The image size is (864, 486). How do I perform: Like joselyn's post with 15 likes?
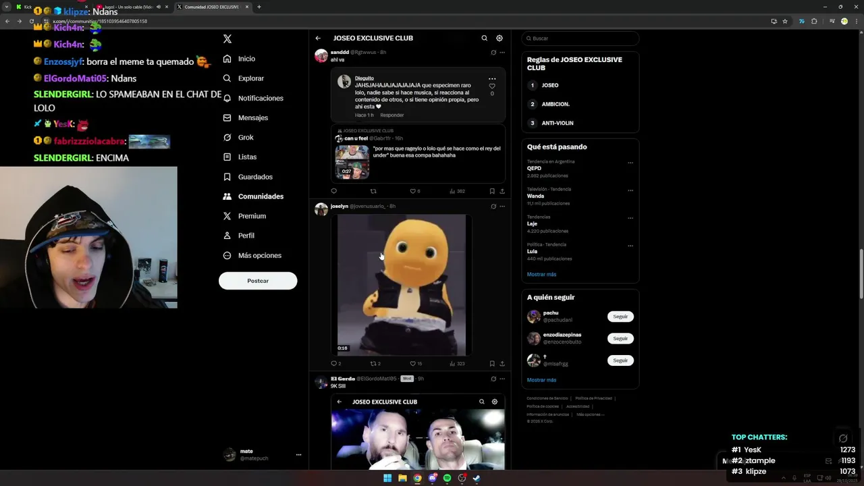pyautogui.click(x=416, y=364)
